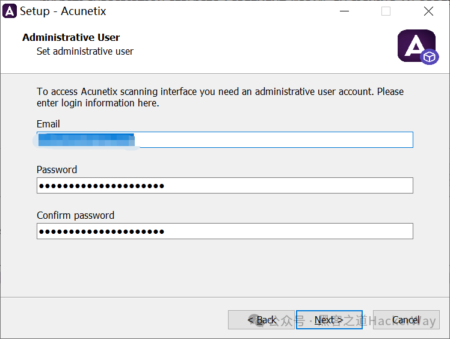Click the 'Password' label
This screenshot has width=450, height=339.
click(x=57, y=169)
